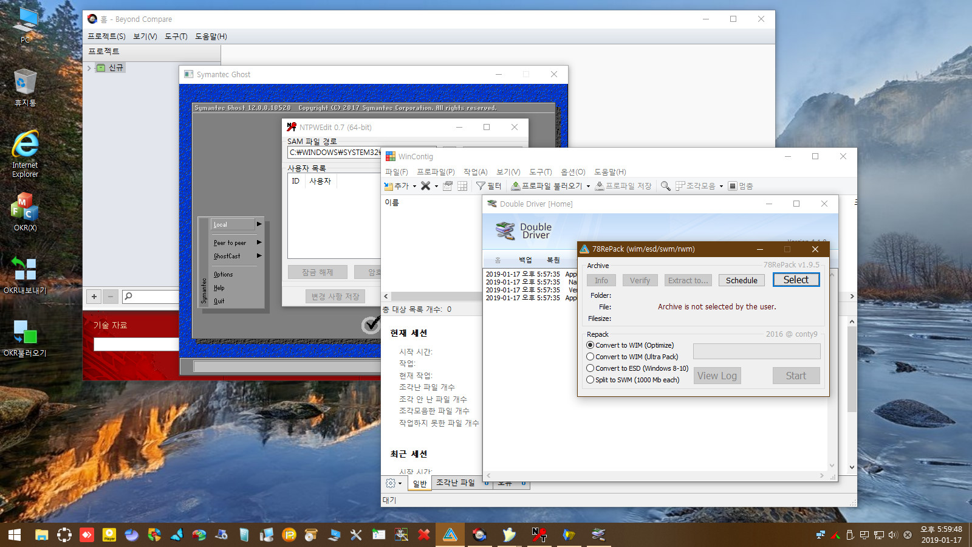The width and height of the screenshot is (972, 547).
Task: Click the 잠금 해제 button in NTPWEdit
Action: click(317, 272)
